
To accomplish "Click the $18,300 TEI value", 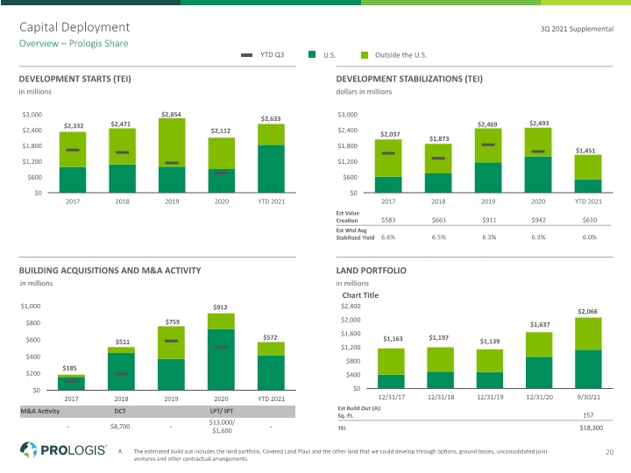I will [x=592, y=428].
